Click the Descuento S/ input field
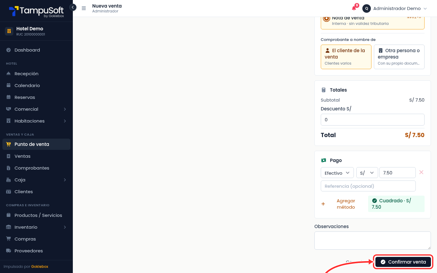Viewport: 437px width, 273px height. click(373, 120)
